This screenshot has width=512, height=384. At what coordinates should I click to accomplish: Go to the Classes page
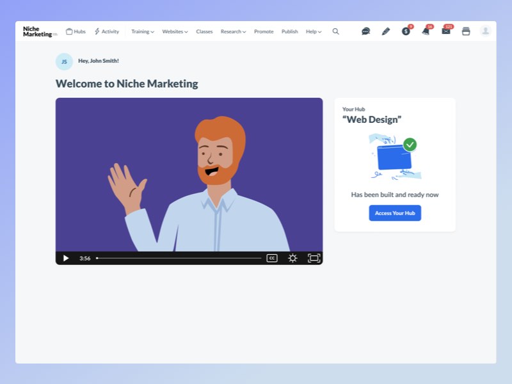tap(204, 31)
